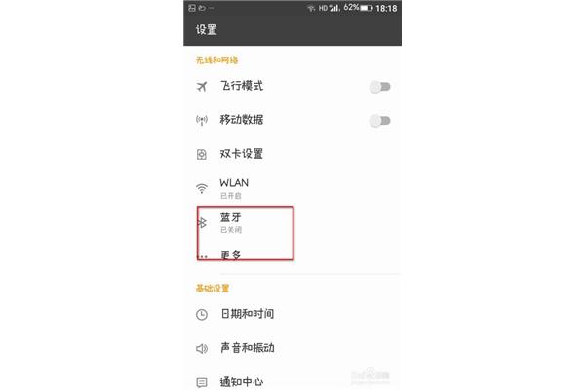Viewport: 585px width, 390px height.
Task: Open WLAN settings entry
Action: pyautogui.click(x=292, y=188)
